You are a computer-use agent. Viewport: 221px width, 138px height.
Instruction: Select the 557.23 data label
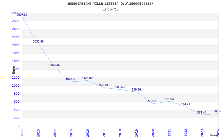153,101
